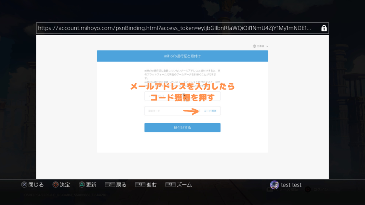Click the 決定 label
This screenshot has width=365, height=205.
[65, 185]
